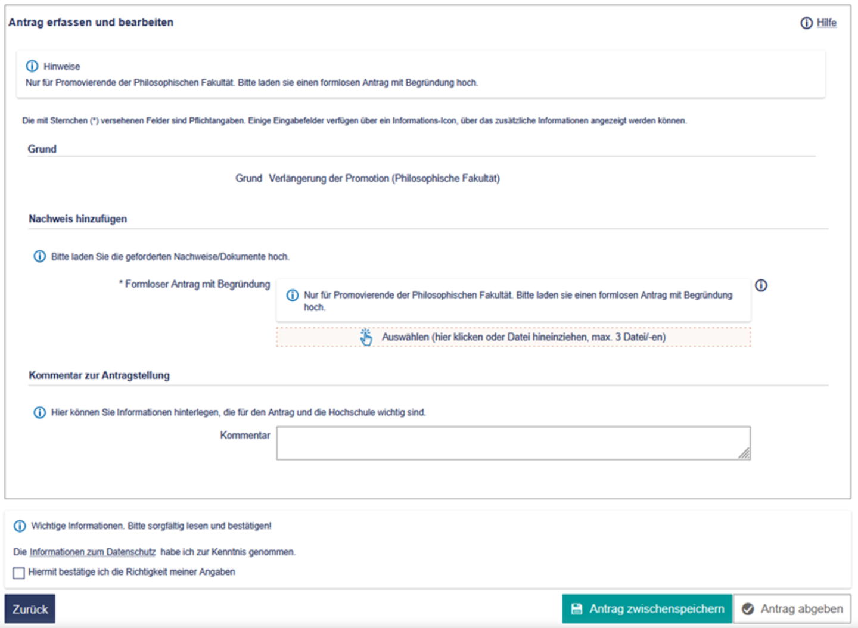Click info icon before 'Hier können Sie Informationen'

coord(39,412)
